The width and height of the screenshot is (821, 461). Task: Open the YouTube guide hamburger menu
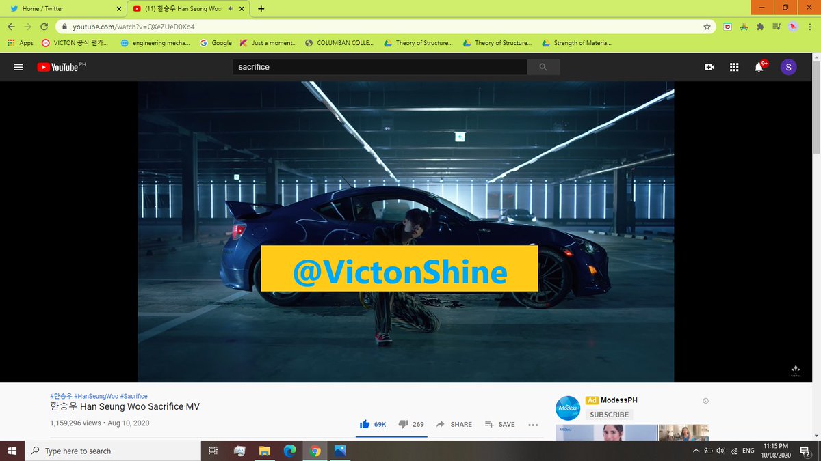pyautogui.click(x=18, y=67)
